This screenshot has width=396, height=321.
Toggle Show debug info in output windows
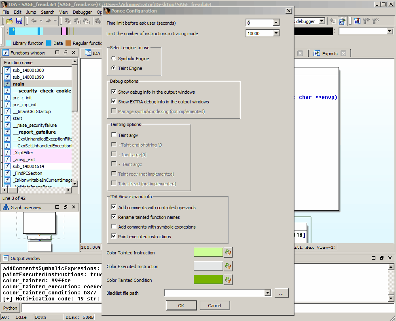114,92
